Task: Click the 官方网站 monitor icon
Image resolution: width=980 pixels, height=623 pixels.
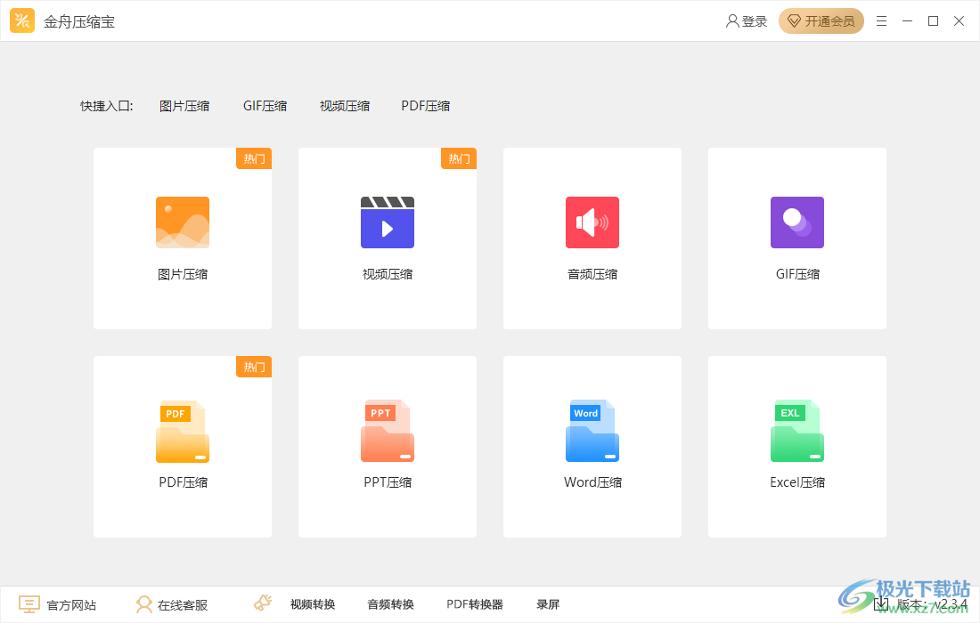Action: (29, 604)
